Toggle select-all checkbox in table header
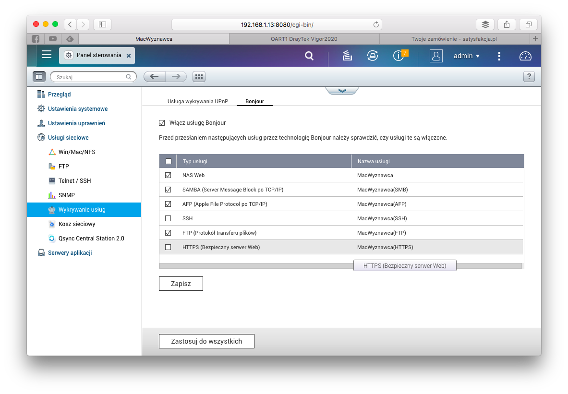 169,161
